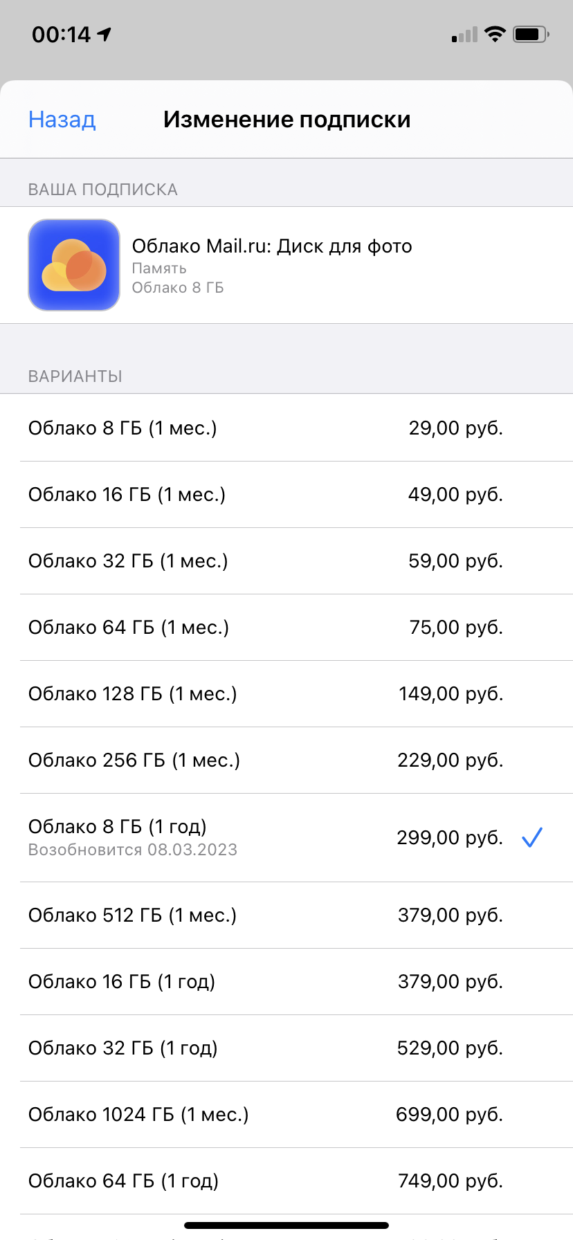The image size is (573, 1240).
Task: Select Облако 16 ГБ (1 мес.) option
Action: (286, 495)
